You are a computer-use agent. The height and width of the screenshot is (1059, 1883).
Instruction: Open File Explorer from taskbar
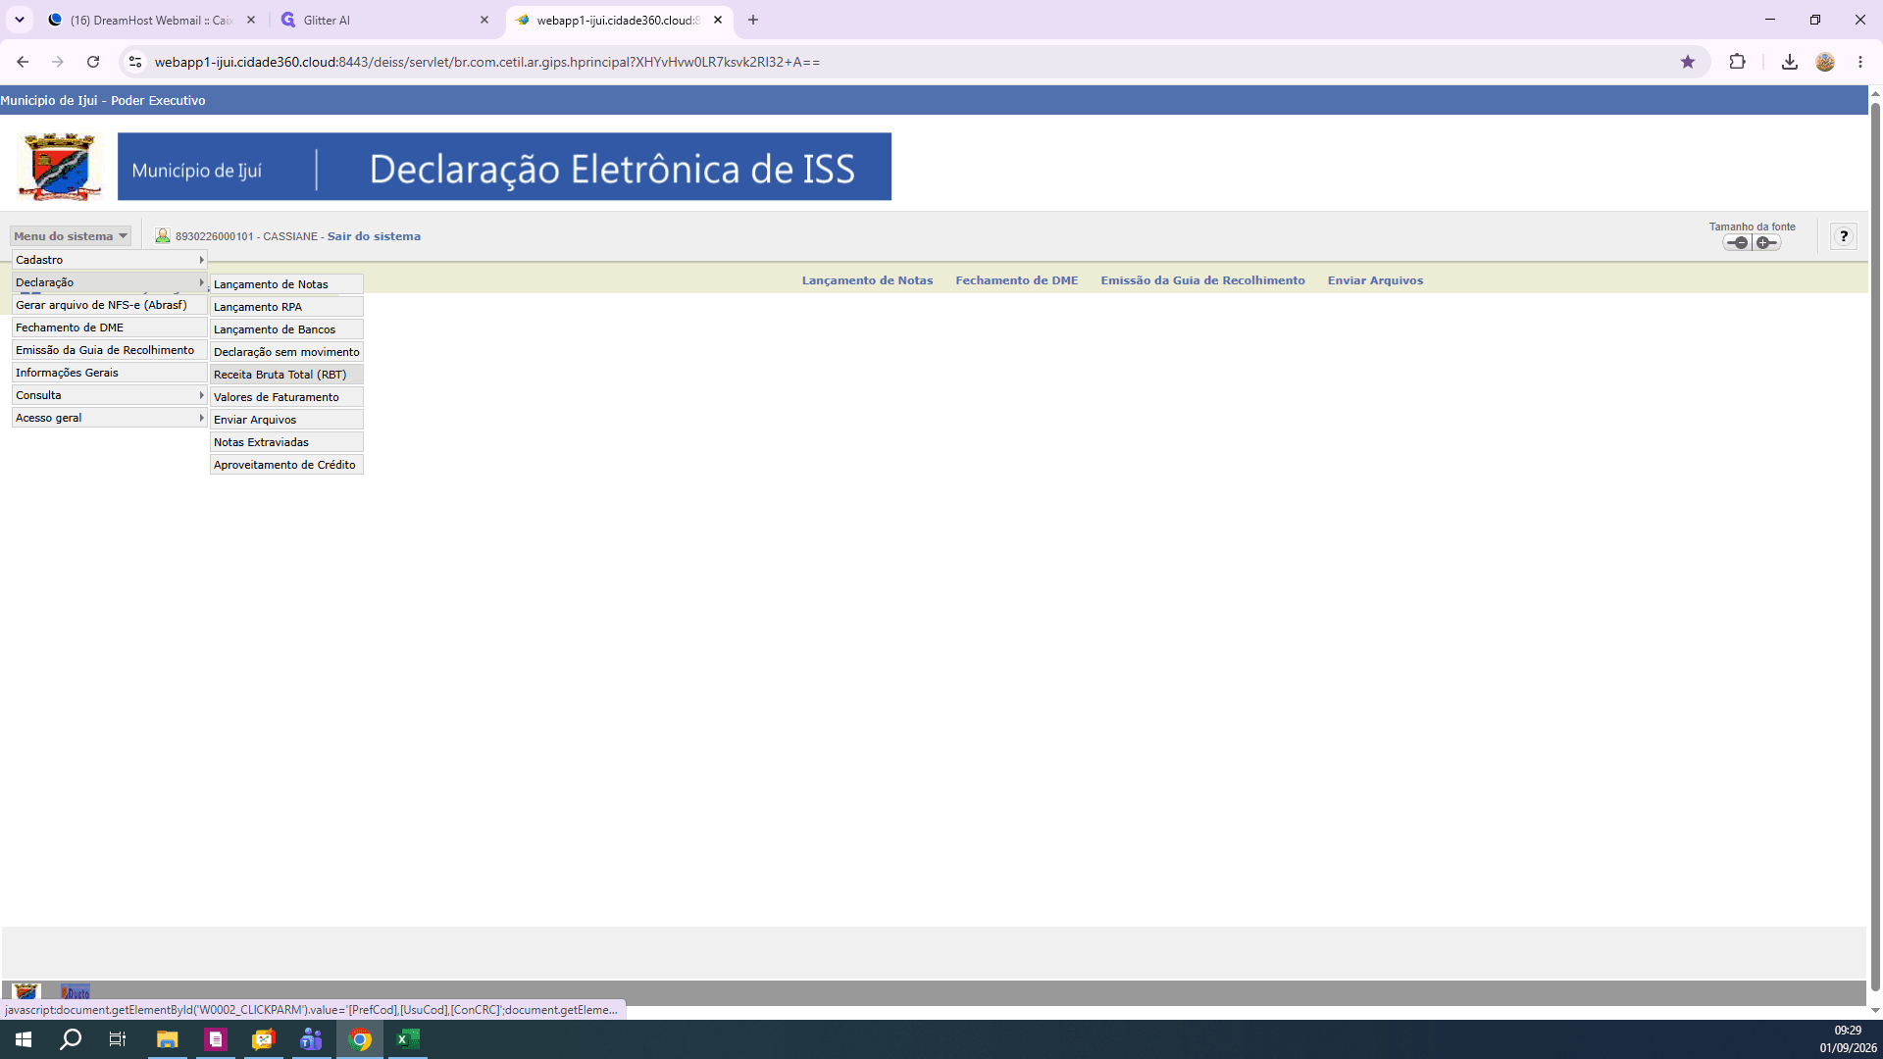click(167, 1039)
